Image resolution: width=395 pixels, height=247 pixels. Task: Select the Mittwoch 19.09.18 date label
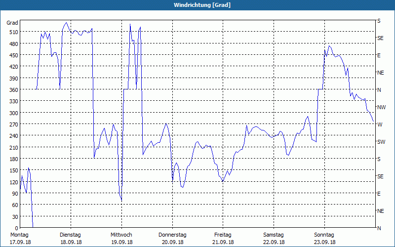point(121,239)
